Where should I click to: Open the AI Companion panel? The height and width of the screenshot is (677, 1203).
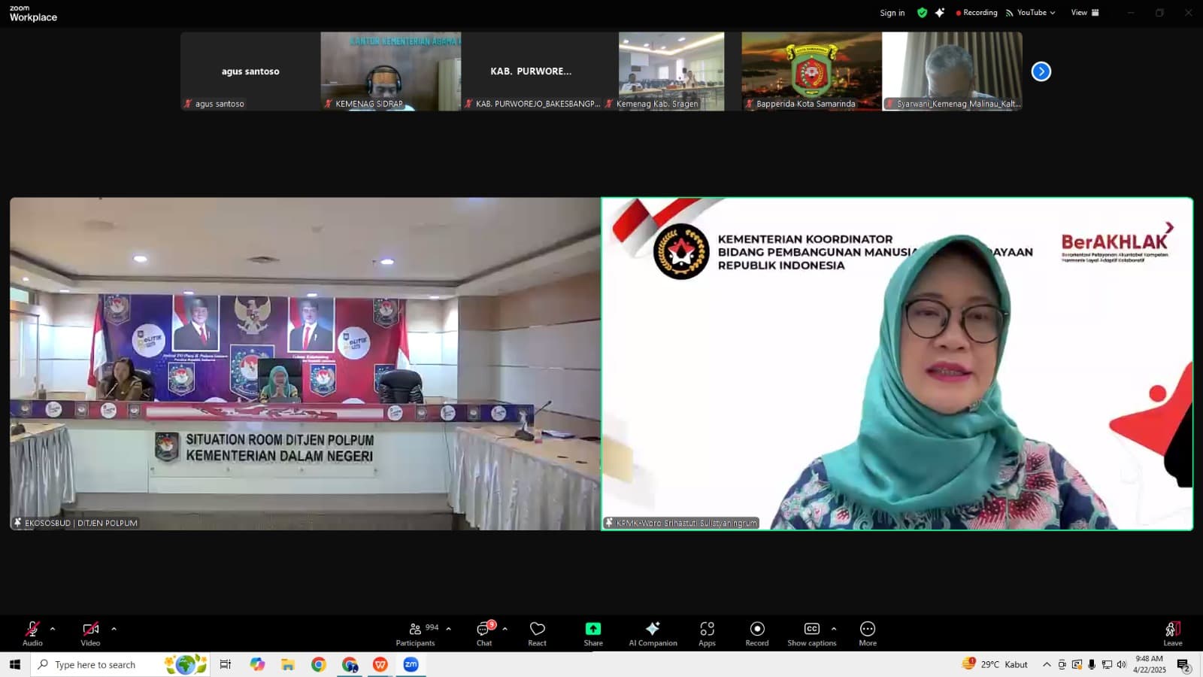(653, 633)
